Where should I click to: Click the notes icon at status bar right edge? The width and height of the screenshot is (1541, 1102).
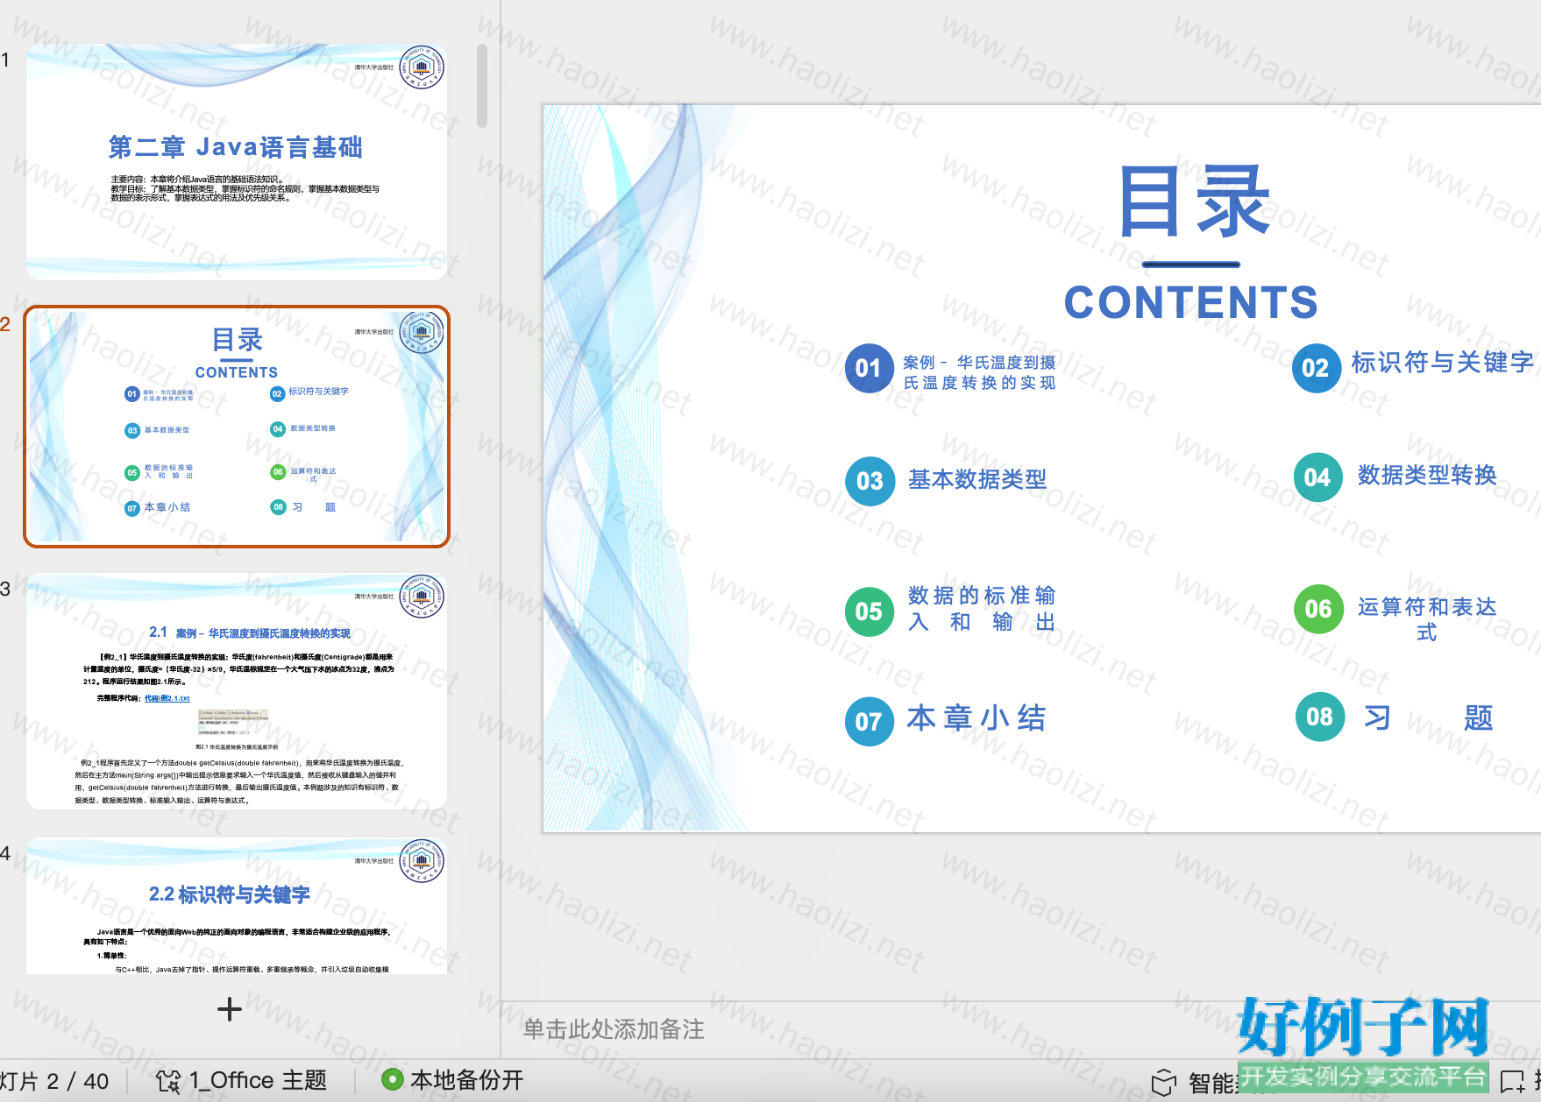pos(1512,1082)
